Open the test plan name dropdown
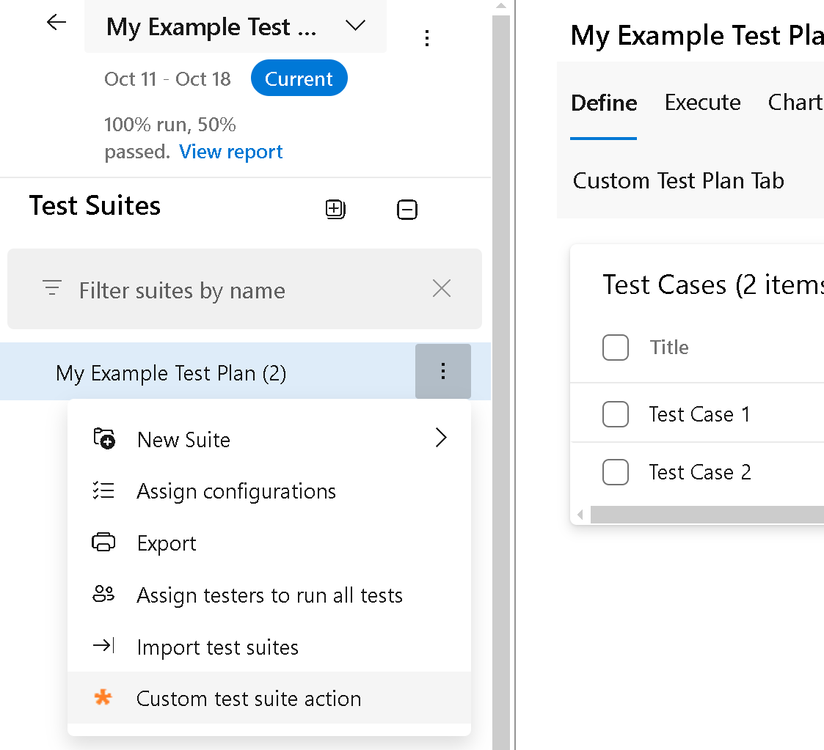824x750 pixels. (355, 24)
